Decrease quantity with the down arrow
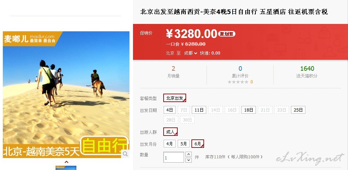This screenshot has width=348, height=170. point(189,160)
